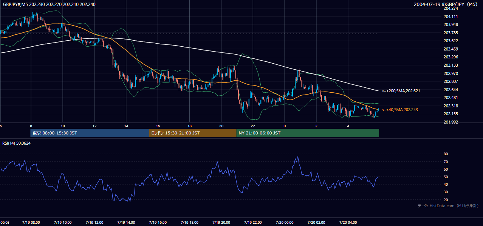Click the RSI axis level 70
The height and width of the screenshot is (226, 483).
point(446,162)
